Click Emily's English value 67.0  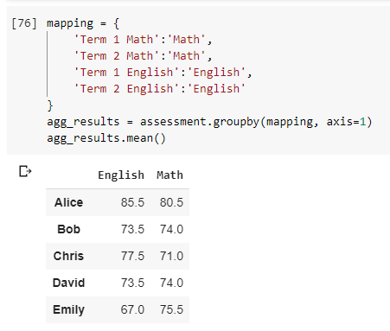click(132, 309)
